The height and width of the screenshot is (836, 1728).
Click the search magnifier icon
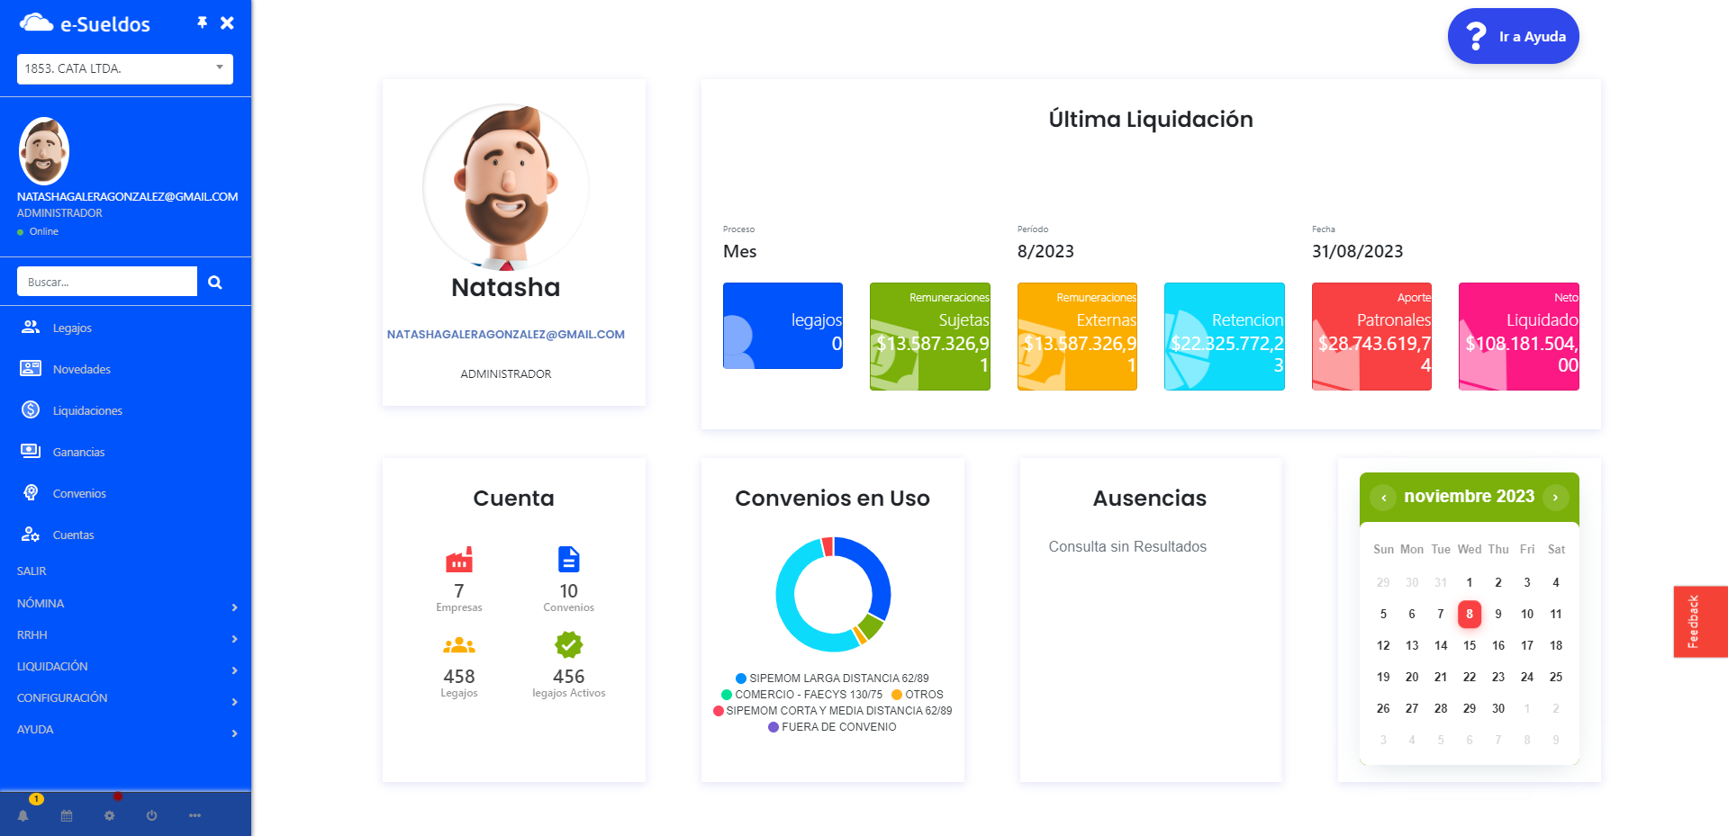(x=215, y=283)
